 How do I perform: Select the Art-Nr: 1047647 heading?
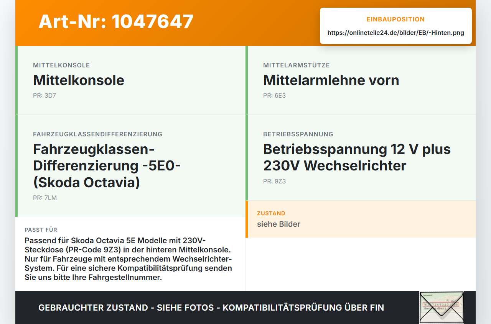point(116,21)
